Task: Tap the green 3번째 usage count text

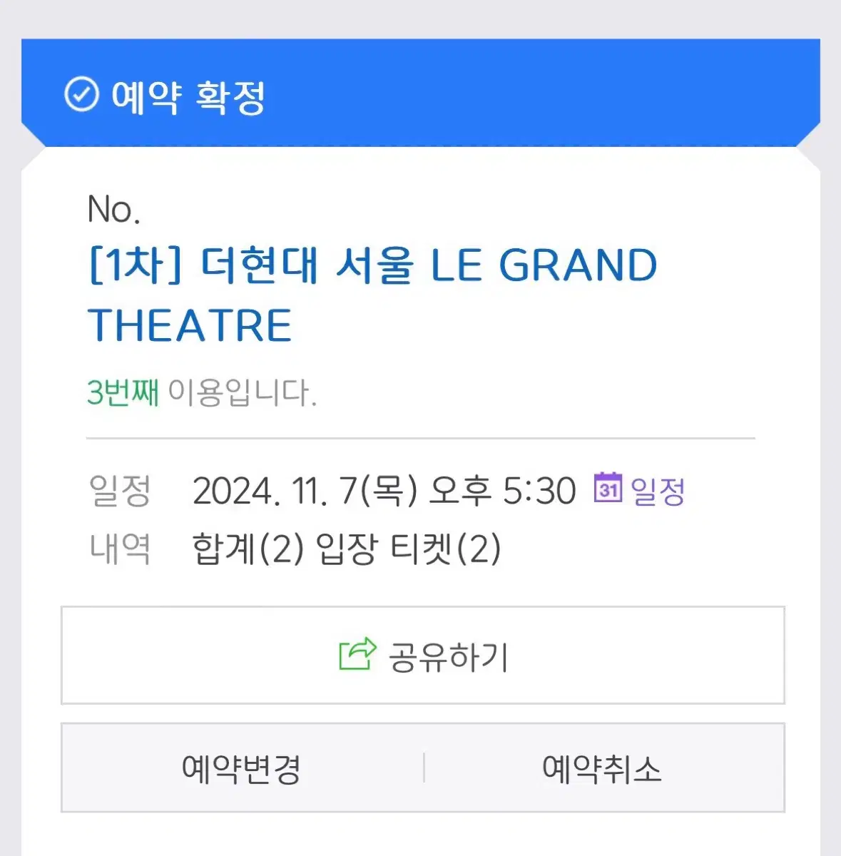Action: pos(123,392)
